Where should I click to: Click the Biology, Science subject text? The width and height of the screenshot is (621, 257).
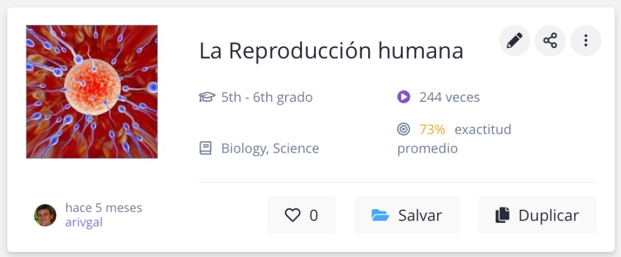tap(270, 148)
